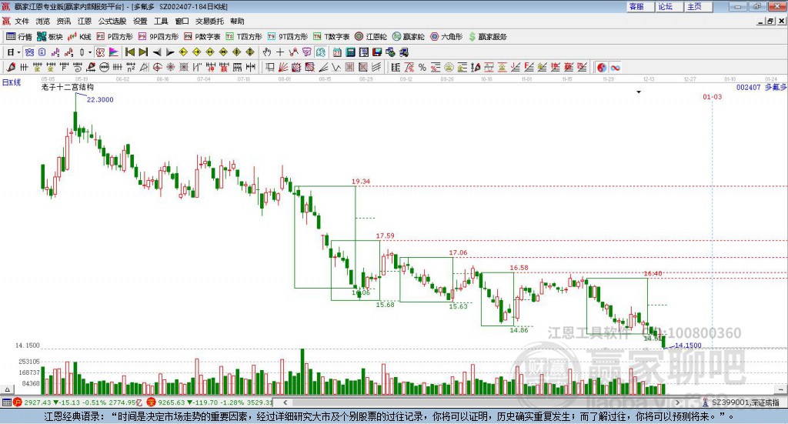This screenshot has width=788, height=424.
Task: Open the 江恩轮 Gann wheel
Action: [x=371, y=37]
